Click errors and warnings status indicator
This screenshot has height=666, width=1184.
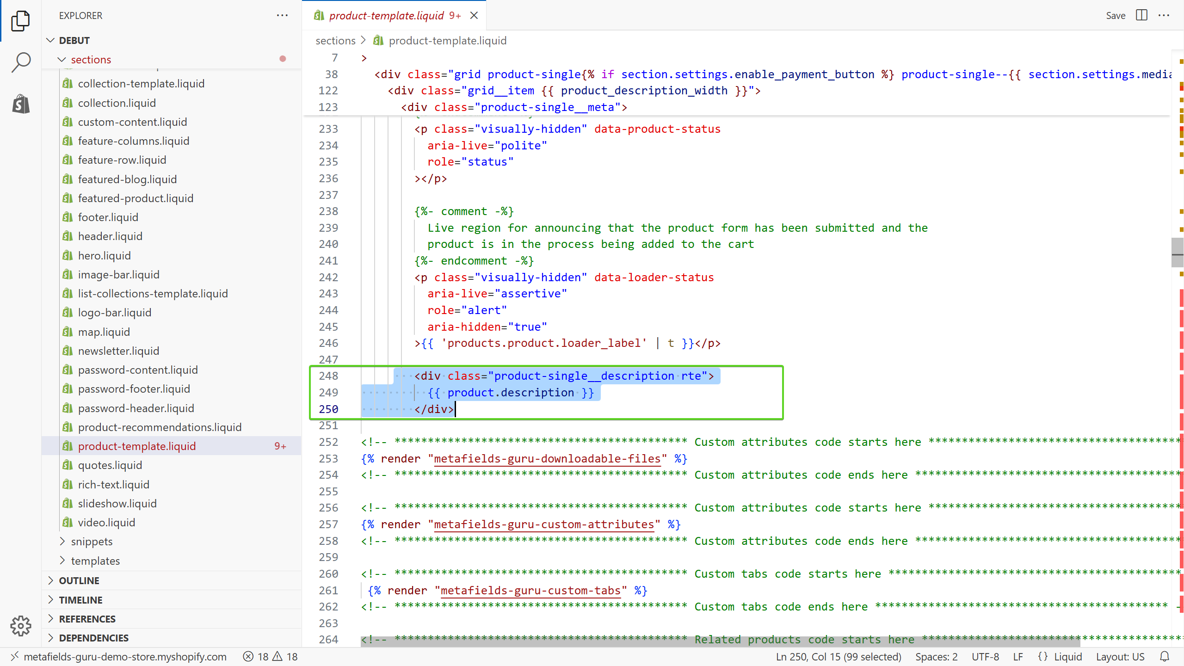pos(271,657)
